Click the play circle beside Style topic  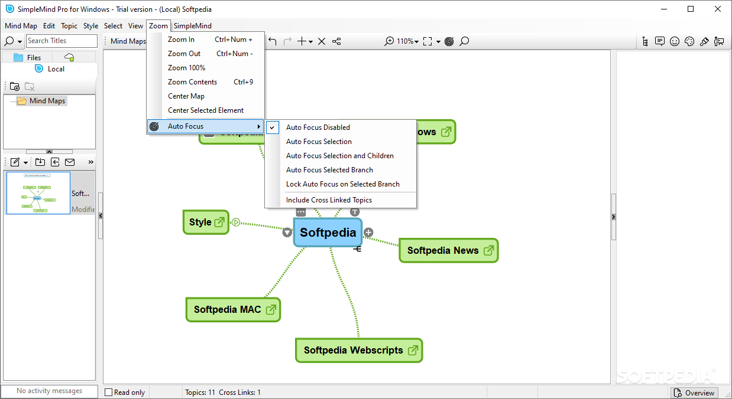click(x=236, y=223)
